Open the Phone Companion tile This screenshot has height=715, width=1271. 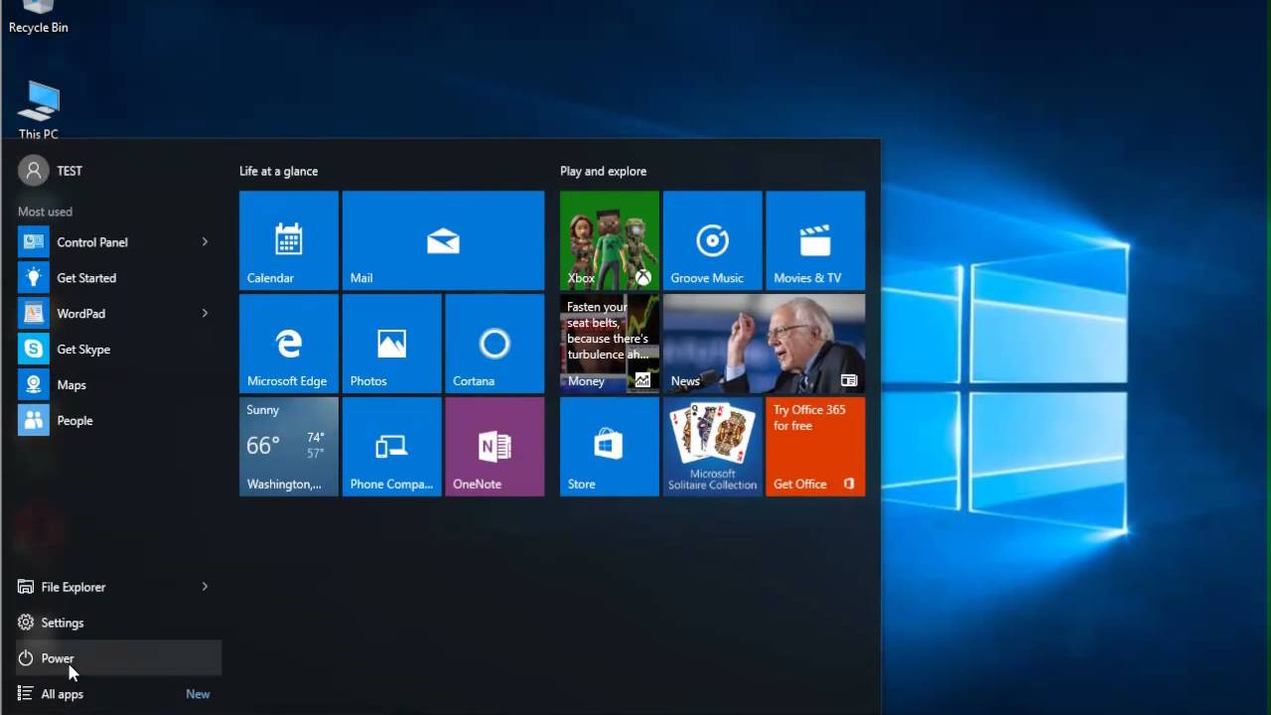pos(391,447)
